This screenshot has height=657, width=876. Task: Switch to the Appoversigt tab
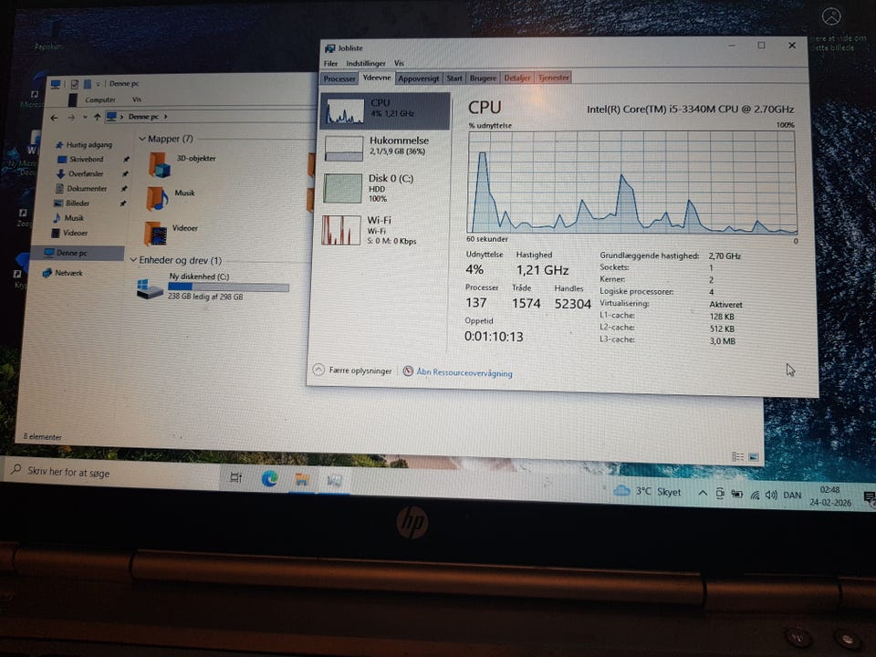point(419,78)
